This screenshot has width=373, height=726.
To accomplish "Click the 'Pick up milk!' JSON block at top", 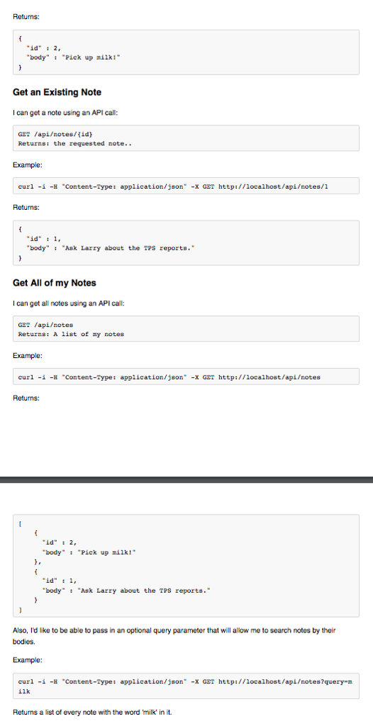I will [186, 52].
